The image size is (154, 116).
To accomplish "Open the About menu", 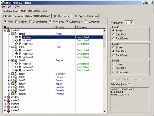I will coord(17,7).
